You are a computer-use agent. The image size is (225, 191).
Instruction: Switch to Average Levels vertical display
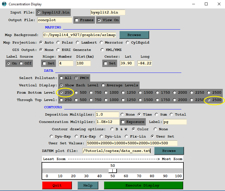(103, 85)
